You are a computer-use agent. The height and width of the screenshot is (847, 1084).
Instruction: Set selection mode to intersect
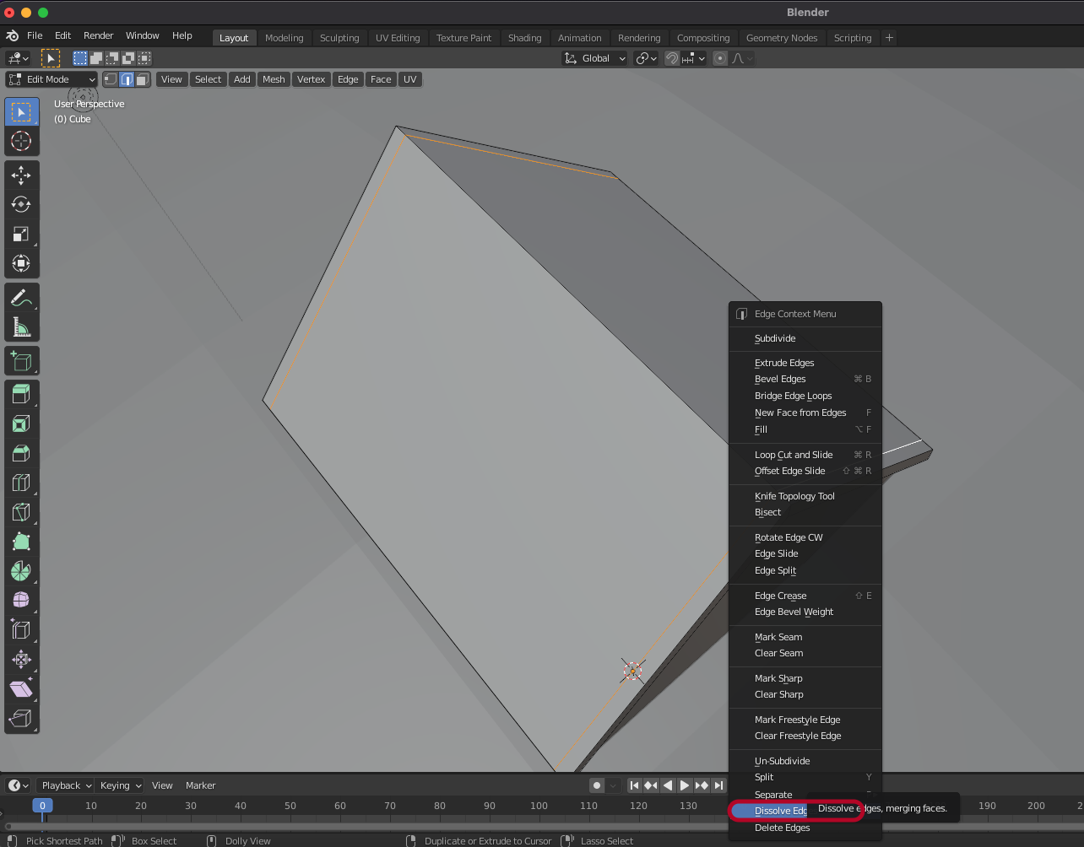(x=144, y=58)
